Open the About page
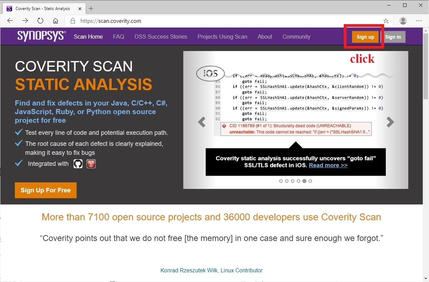The image size is (429, 282). 265,37
